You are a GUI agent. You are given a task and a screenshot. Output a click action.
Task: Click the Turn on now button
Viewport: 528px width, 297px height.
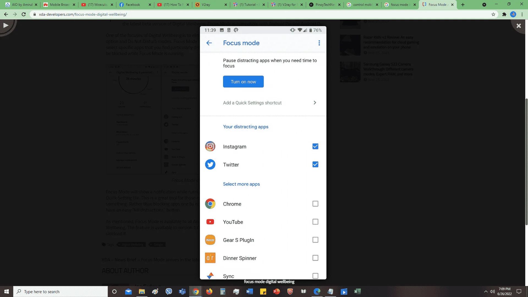[243, 82]
